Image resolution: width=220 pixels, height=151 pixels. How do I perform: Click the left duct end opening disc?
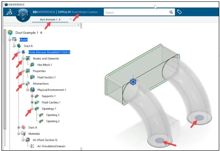160,140
